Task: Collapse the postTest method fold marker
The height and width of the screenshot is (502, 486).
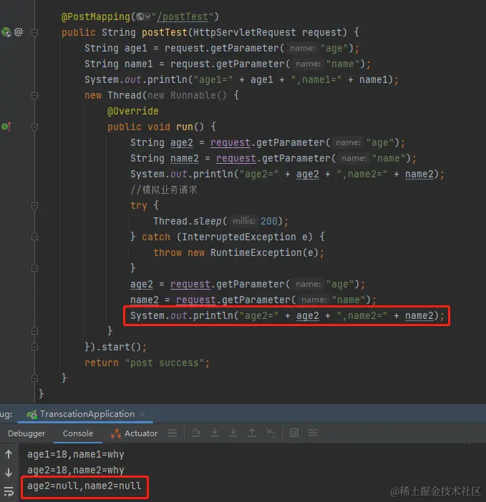Action: click(34, 32)
